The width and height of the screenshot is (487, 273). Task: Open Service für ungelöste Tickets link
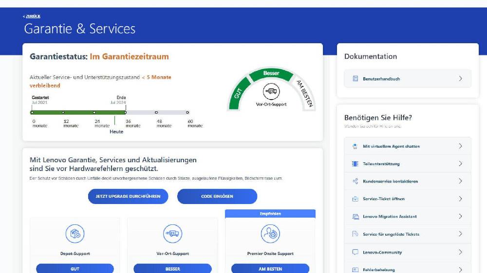(x=391, y=234)
